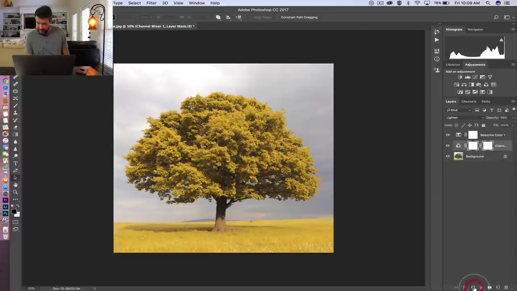The height and width of the screenshot is (291, 517).
Task: Open Spotlight search in menu bar
Action: pos(489,3)
